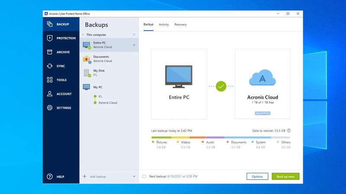Image resolution: width=346 pixels, height=194 pixels.
Task: Click the ENCRYPTED badge
Action: point(263,113)
